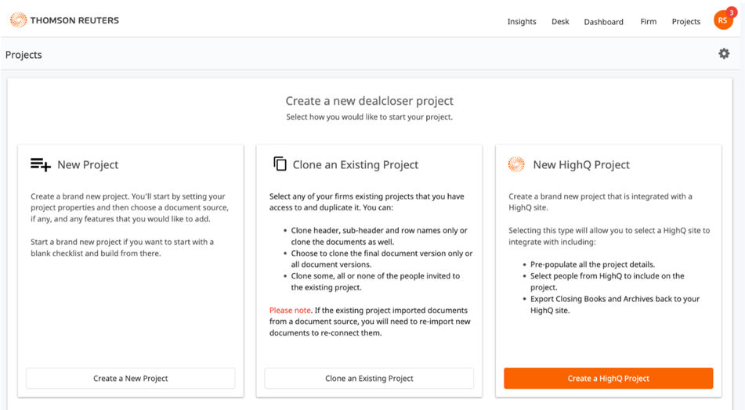Click Create a New Project button
This screenshot has width=745, height=410.
(x=131, y=378)
